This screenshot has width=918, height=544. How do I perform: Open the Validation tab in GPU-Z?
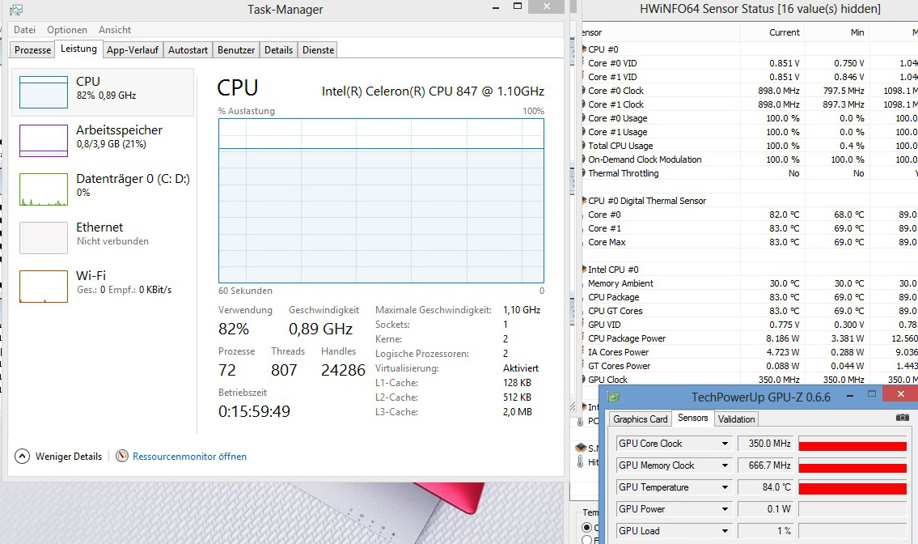(x=736, y=419)
